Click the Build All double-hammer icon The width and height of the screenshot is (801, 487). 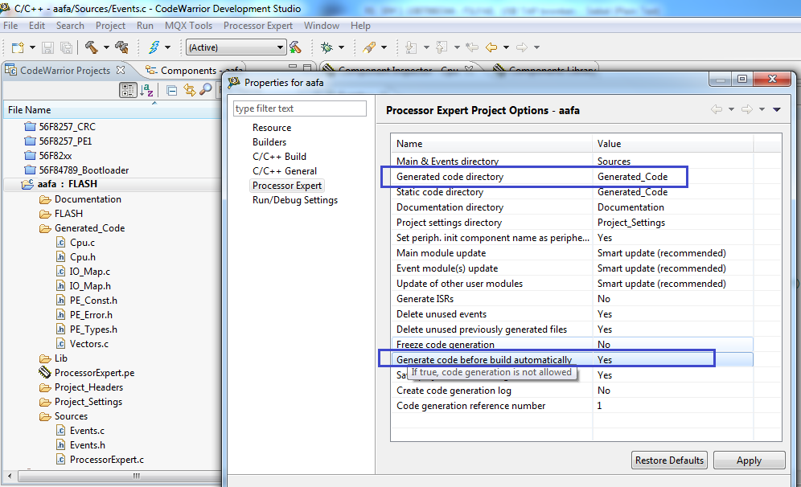pos(121,47)
